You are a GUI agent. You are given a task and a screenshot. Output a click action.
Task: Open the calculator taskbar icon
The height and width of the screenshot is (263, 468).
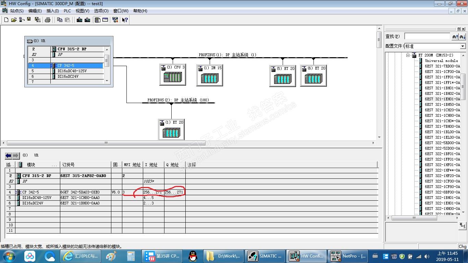[131, 256]
